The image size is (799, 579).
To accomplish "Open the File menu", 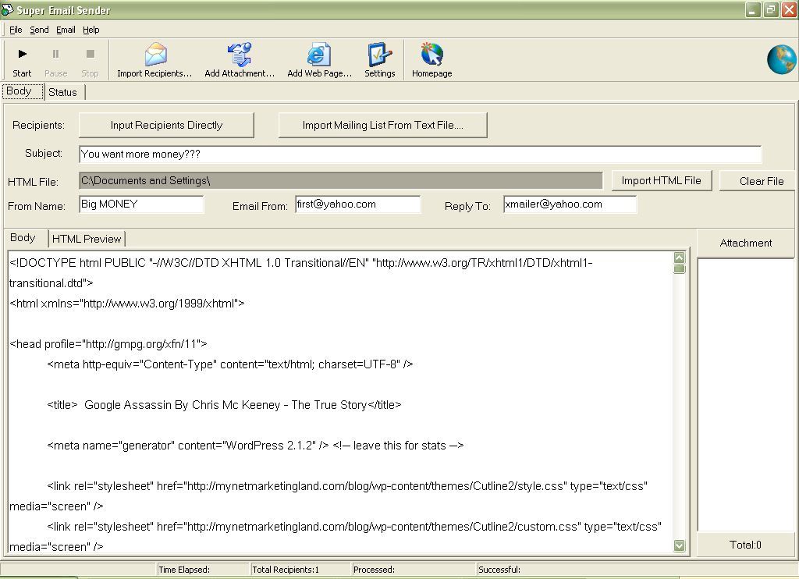I will tap(15, 30).
